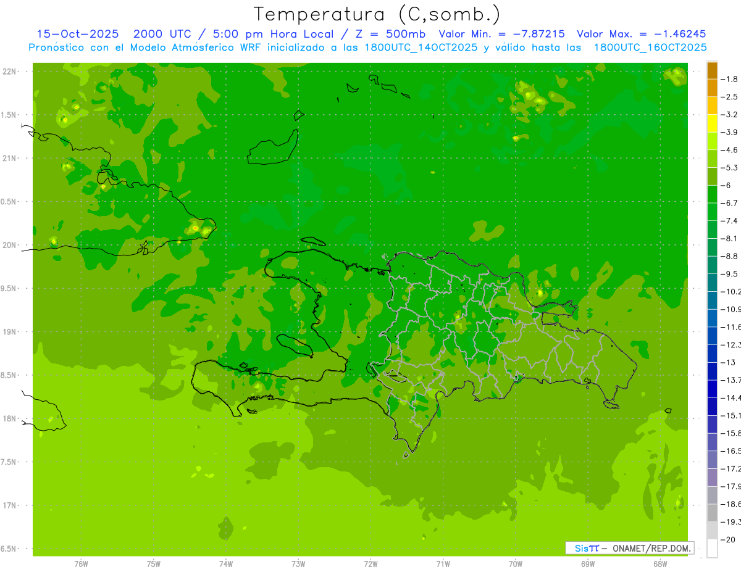This screenshot has height=572, width=741.
Task: Click the Valor Max. = -1.46245 readout
Action: coord(642,34)
